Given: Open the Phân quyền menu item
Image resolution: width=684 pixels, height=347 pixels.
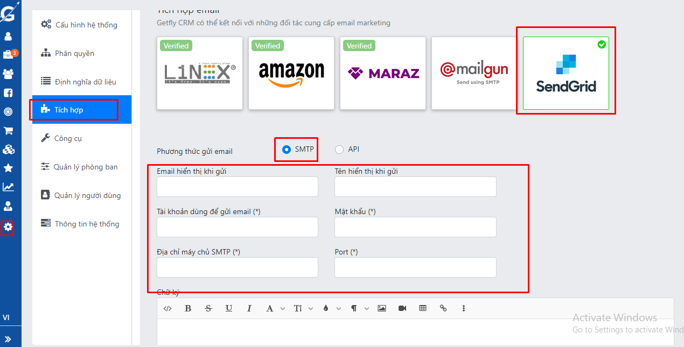Looking at the screenshot, I should (74, 53).
